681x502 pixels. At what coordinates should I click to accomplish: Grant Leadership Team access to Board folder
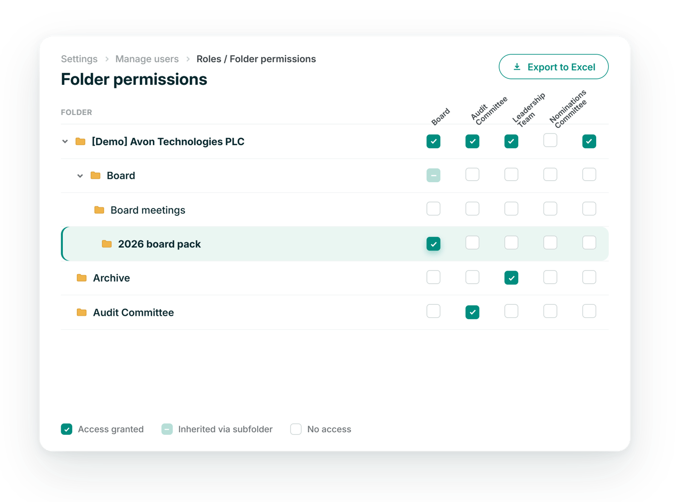[x=511, y=174]
